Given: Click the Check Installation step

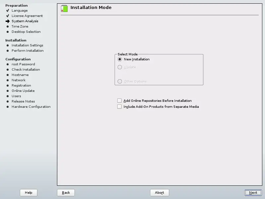Looking at the screenshot, I should coord(26,70).
